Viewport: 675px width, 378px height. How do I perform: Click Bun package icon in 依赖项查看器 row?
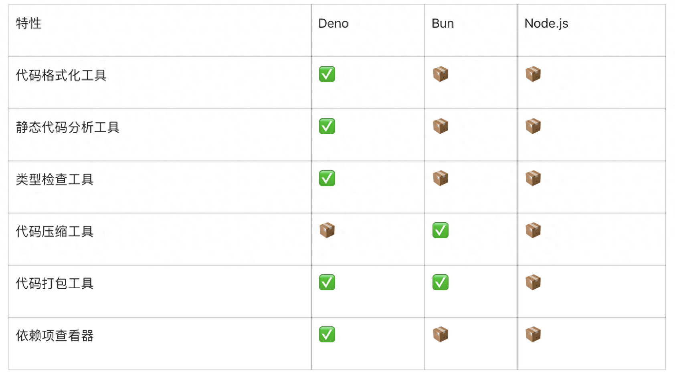pos(441,334)
